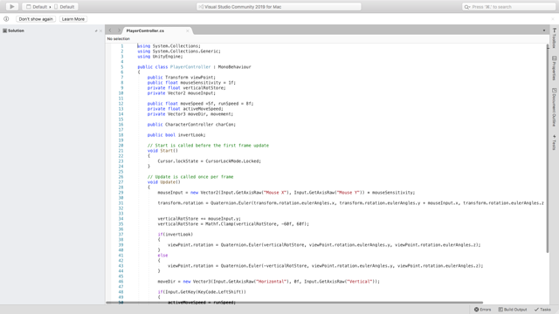
Task: Click the KeyCode.LeftShift condition line
Action: 202,292
